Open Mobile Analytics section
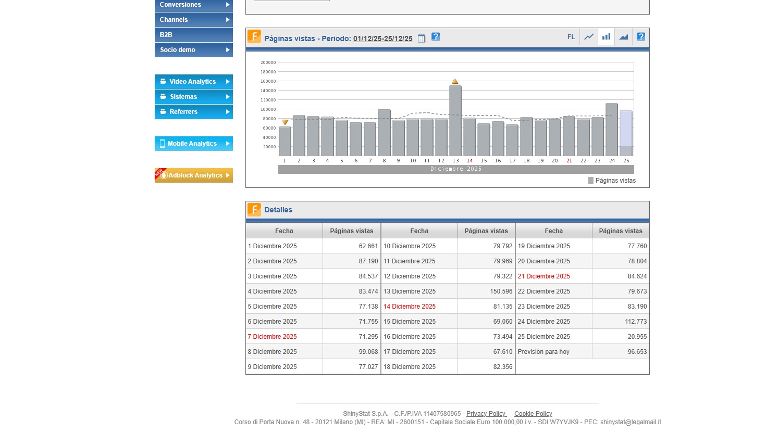779x446 pixels. click(193, 144)
